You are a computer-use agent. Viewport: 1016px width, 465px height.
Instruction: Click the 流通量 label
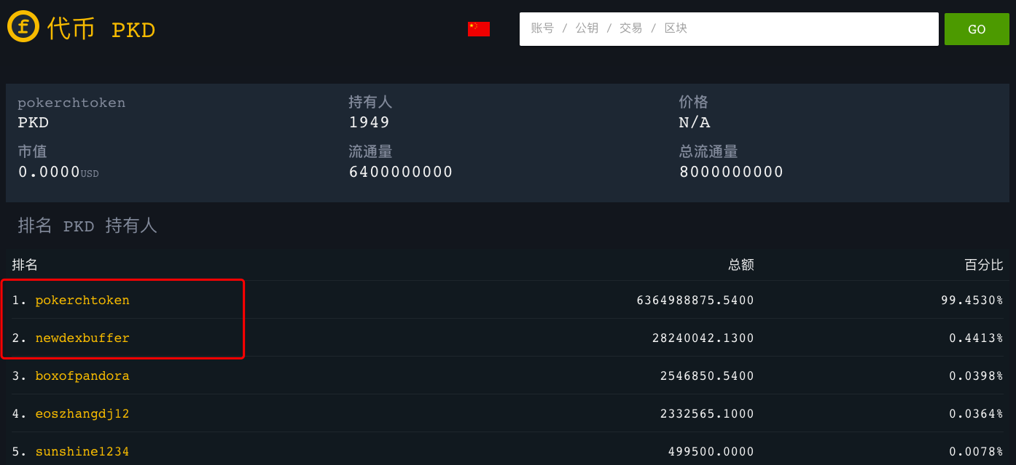click(370, 151)
